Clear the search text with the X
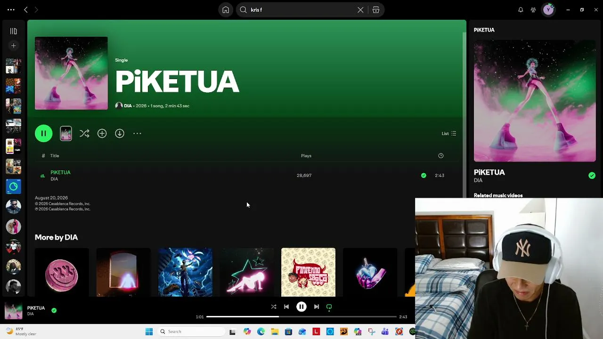 point(360,10)
